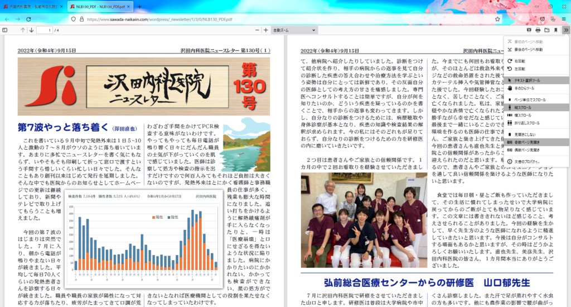Click the page number input field
The image size is (571, 307).
click(x=45, y=30)
